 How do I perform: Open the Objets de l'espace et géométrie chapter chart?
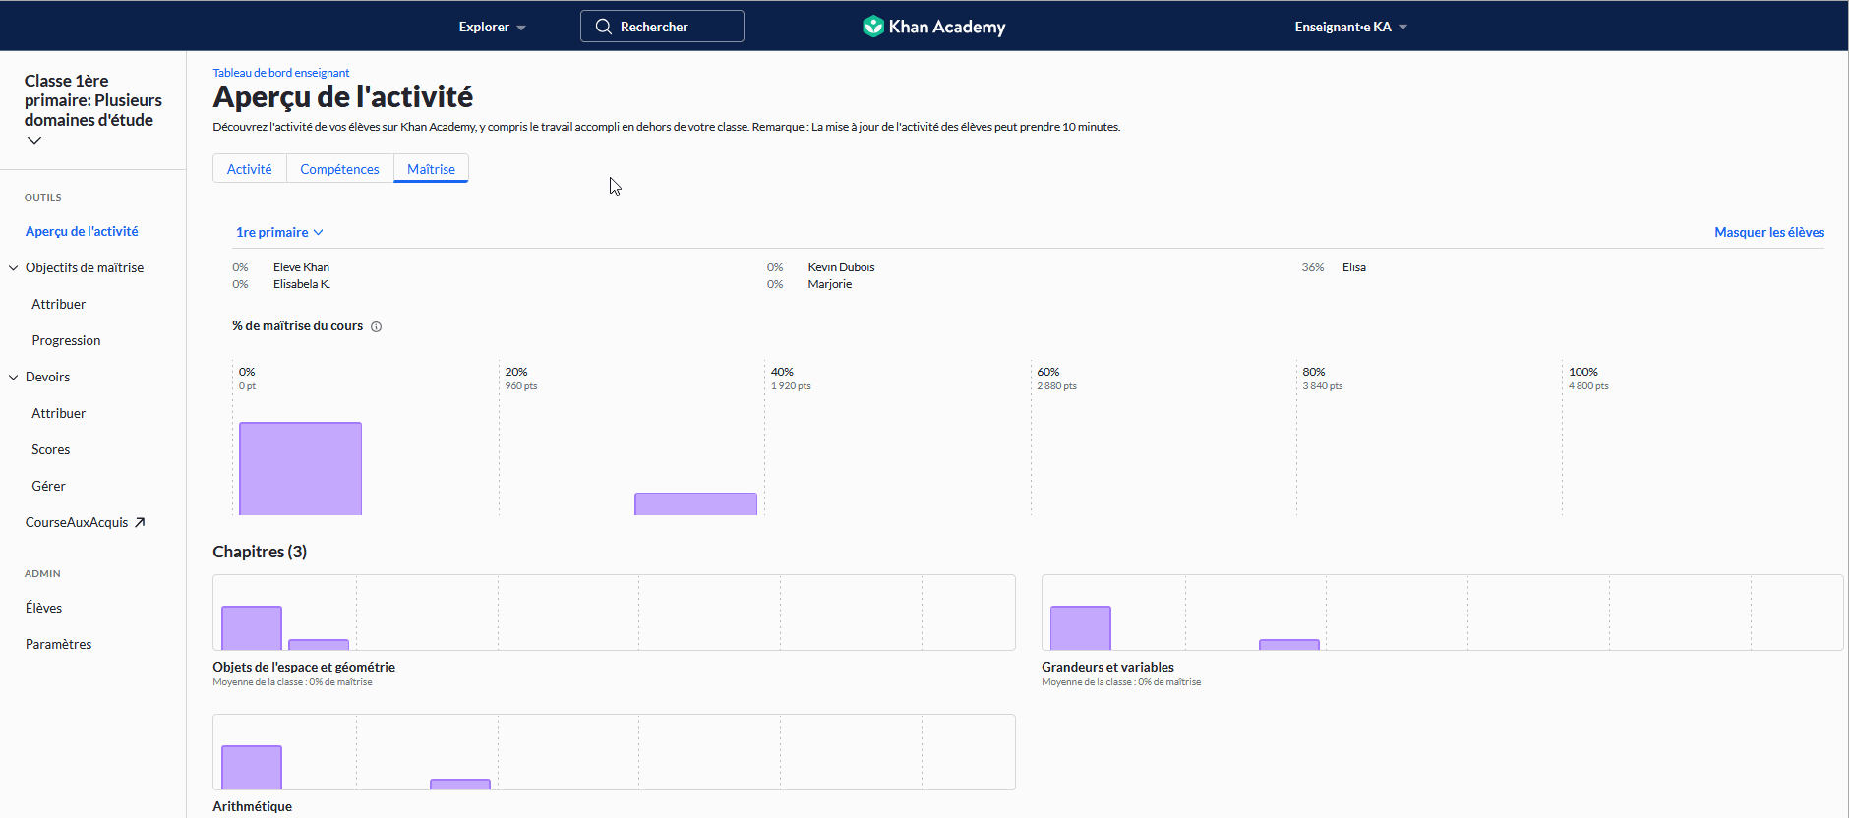click(614, 613)
